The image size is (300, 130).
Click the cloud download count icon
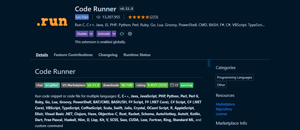[x=99, y=17]
